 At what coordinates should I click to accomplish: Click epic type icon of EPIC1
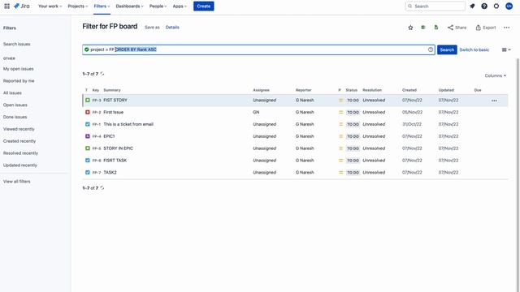[x=88, y=136]
